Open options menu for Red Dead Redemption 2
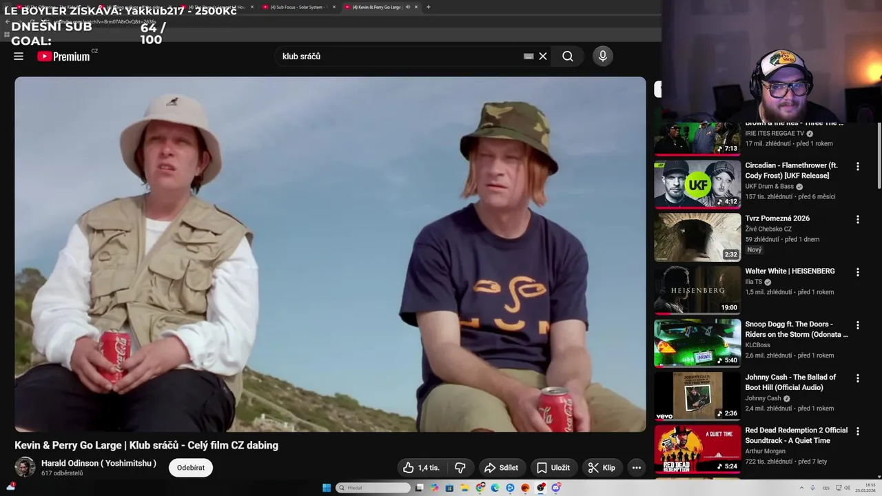 858,431
